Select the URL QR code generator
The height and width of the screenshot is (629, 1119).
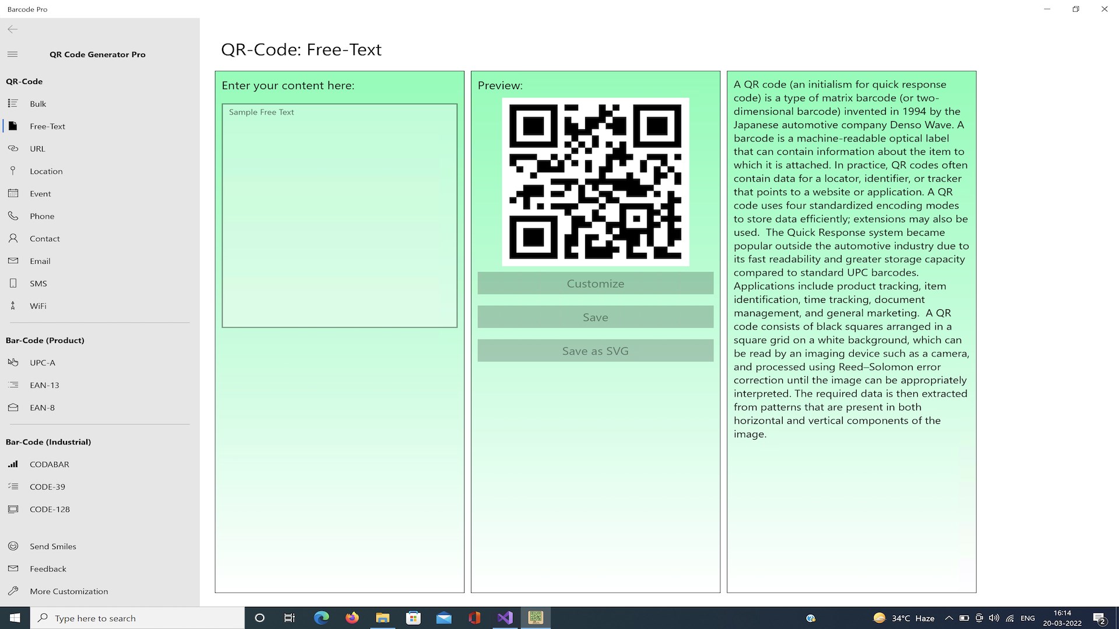tap(37, 149)
